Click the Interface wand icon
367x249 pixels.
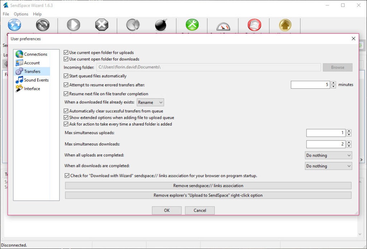tap(19, 88)
